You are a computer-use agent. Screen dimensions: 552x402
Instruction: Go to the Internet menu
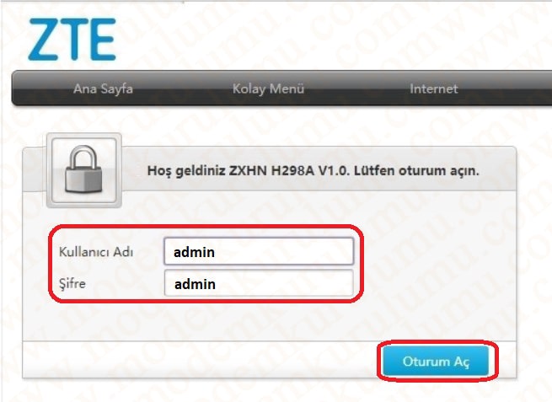[x=433, y=88]
